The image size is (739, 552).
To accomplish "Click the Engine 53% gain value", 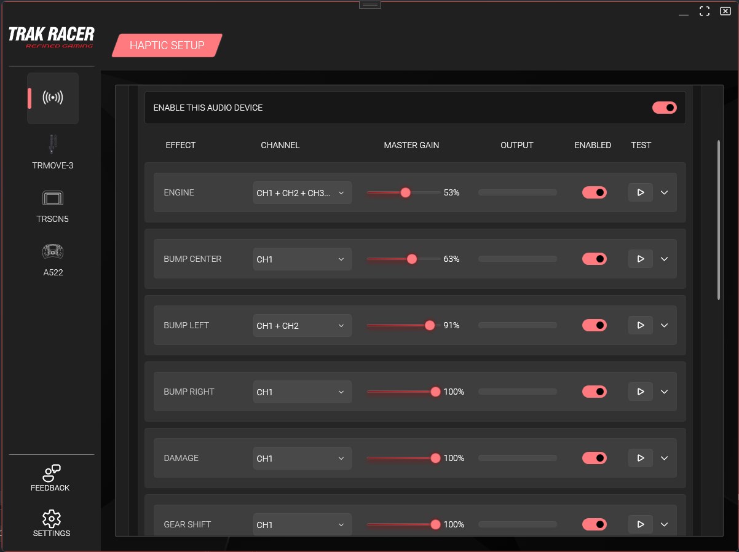I will point(451,192).
